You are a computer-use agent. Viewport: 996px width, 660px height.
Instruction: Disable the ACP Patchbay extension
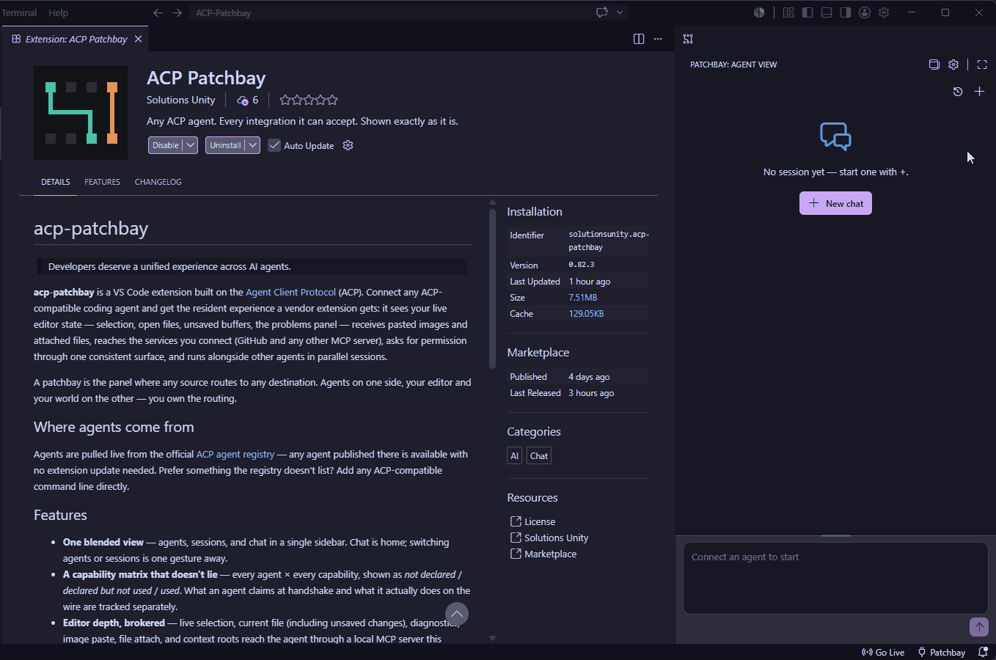[166, 145]
